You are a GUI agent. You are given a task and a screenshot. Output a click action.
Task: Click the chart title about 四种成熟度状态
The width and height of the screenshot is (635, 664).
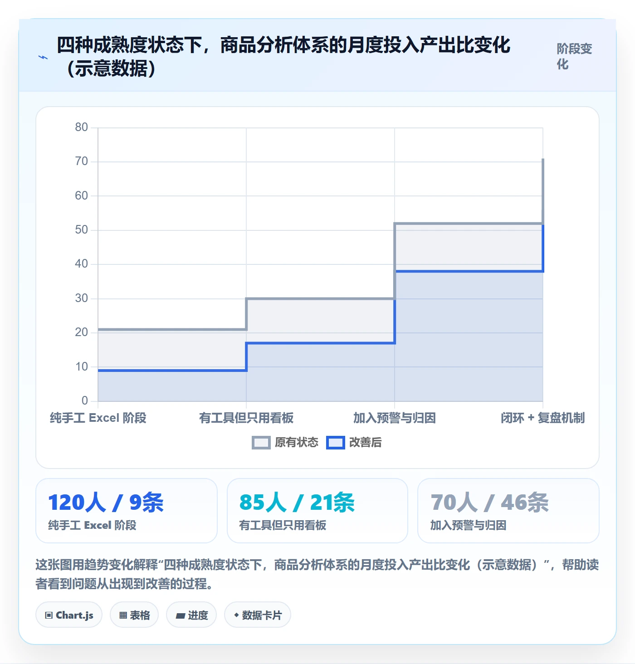pyautogui.click(x=284, y=57)
